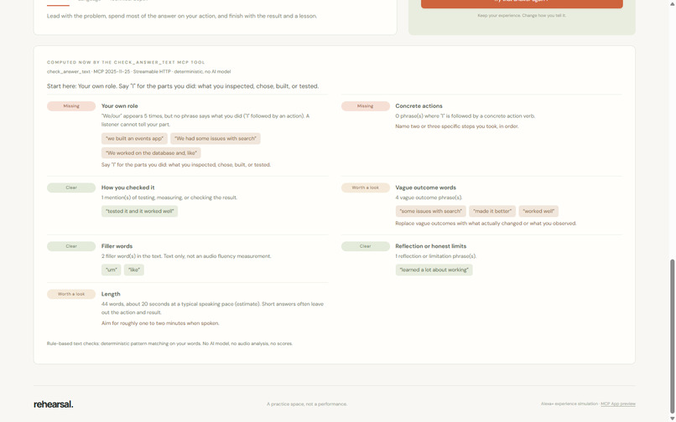Click "A practice space, not a performance." tagline
The width and height of the screenshot is (676, 422).
[x=307, y=404]
